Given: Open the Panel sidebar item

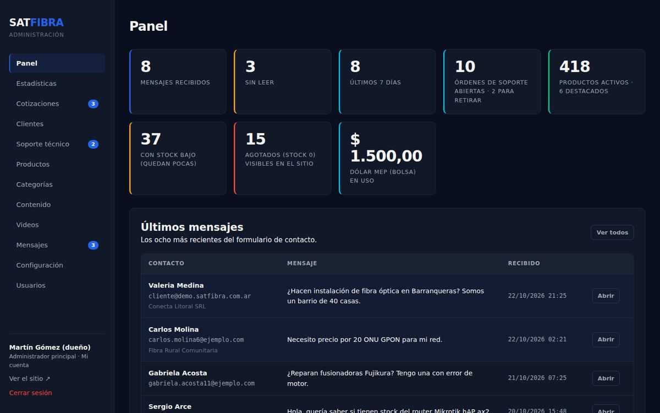Looking at the screenshot, I should point(57,63).
